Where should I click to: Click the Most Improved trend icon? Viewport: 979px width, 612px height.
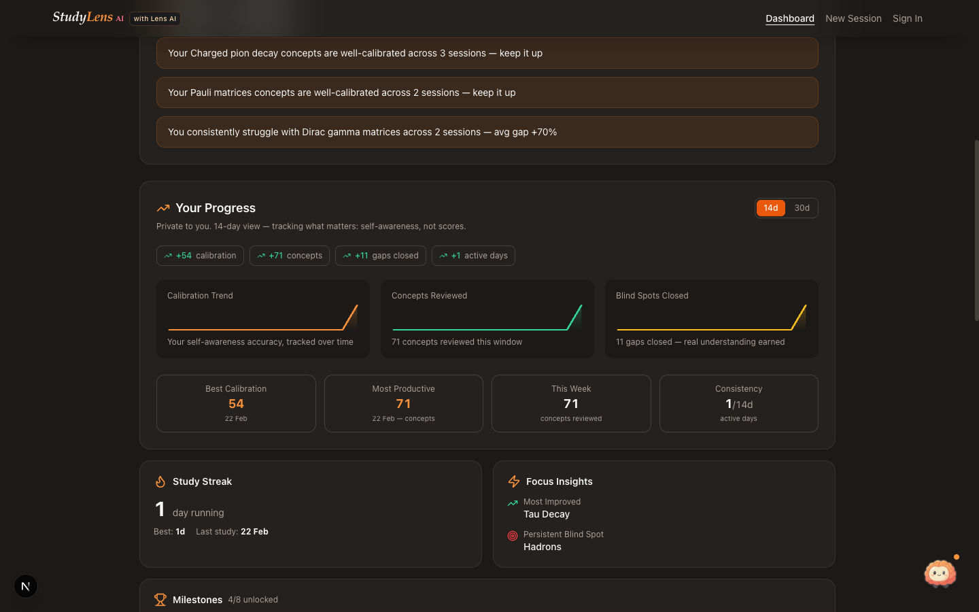513,503
